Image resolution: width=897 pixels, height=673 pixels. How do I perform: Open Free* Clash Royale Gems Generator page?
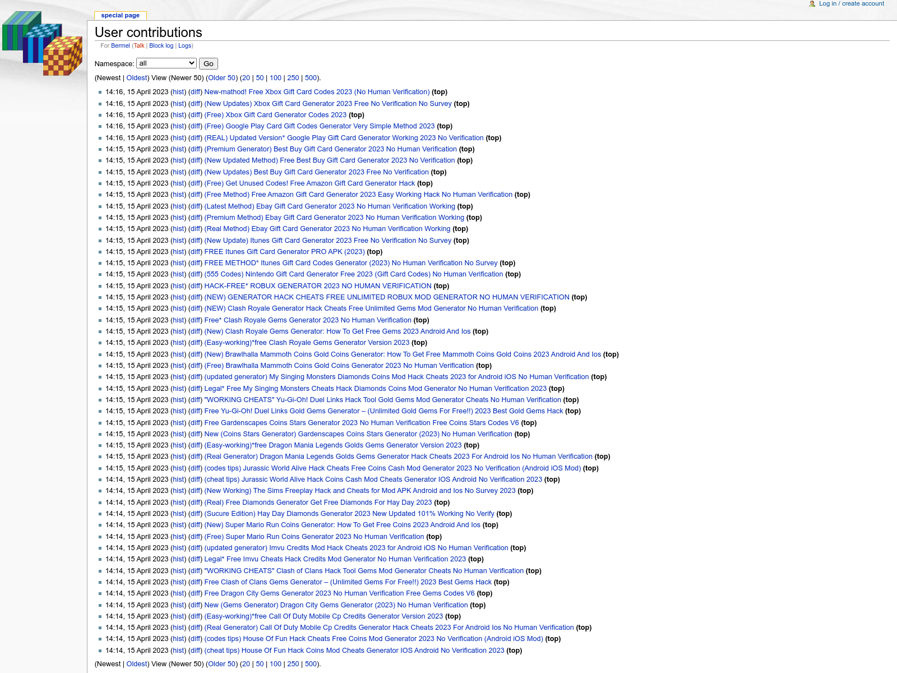pos(308,320)
